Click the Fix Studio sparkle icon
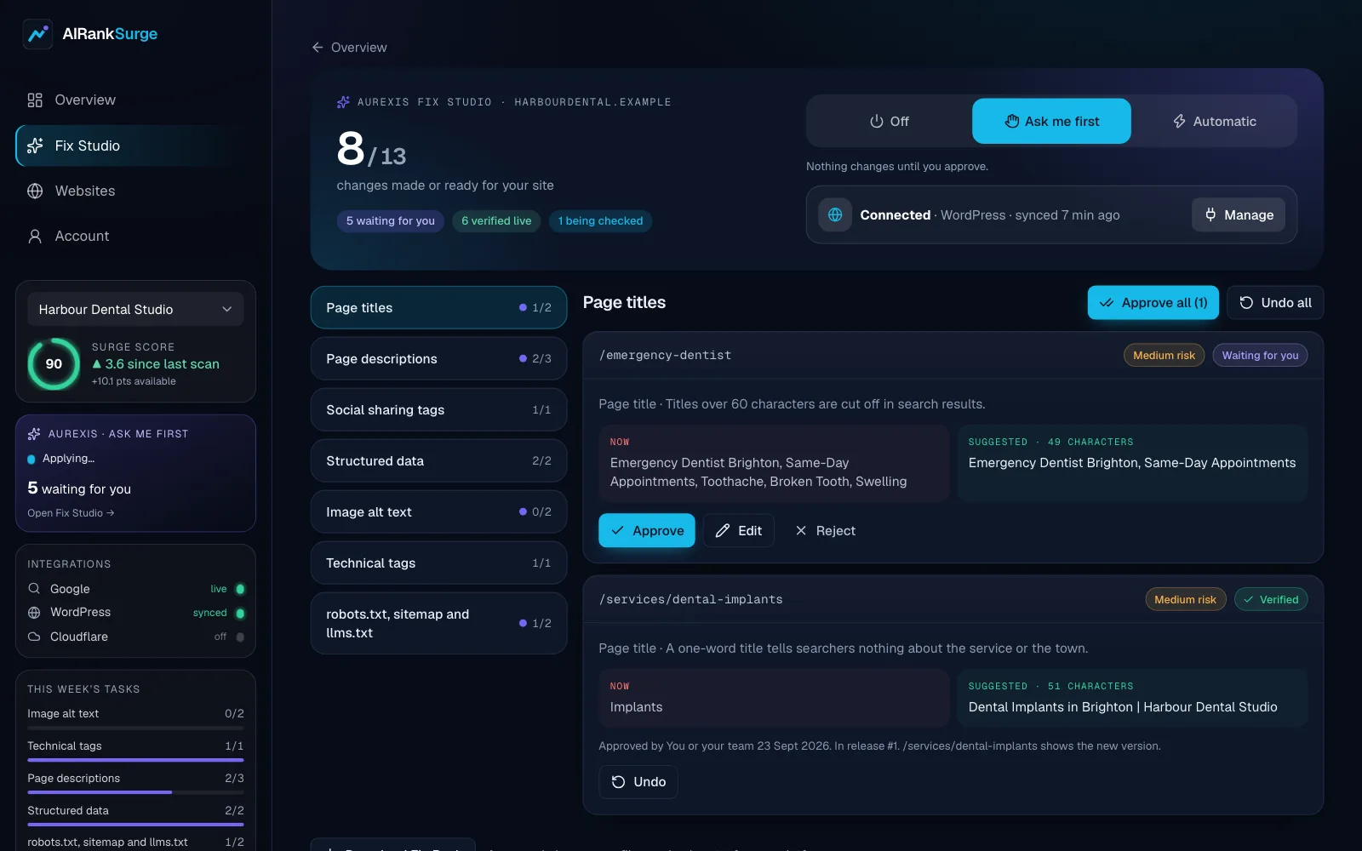 [35, 146]
